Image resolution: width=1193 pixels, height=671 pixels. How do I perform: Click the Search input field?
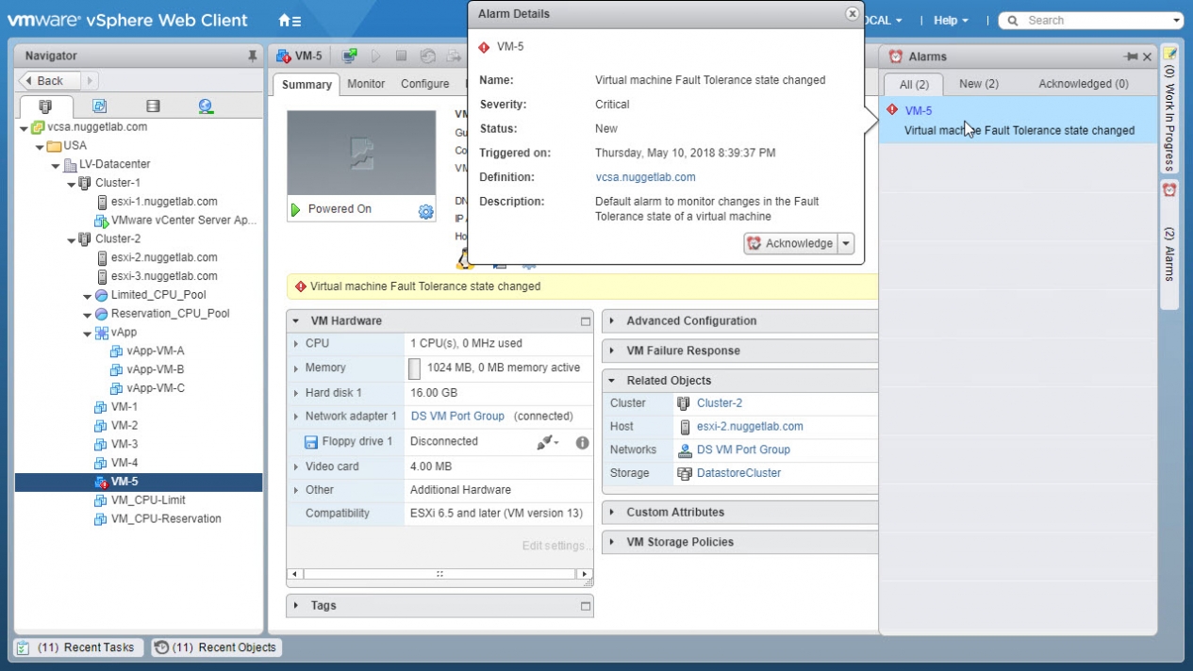click(1094, 20)
